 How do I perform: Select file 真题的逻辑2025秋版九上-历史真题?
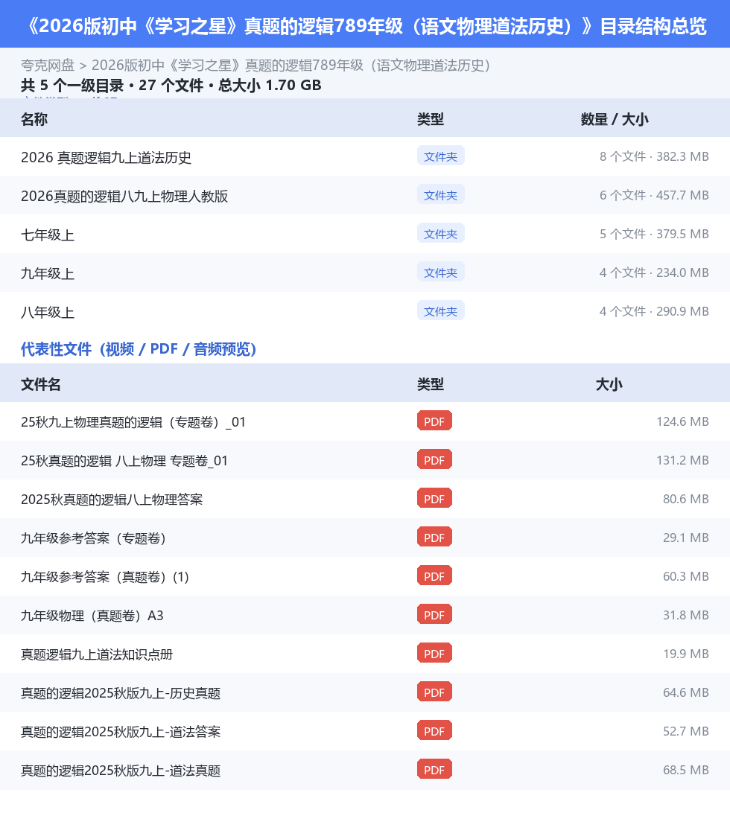121,693
